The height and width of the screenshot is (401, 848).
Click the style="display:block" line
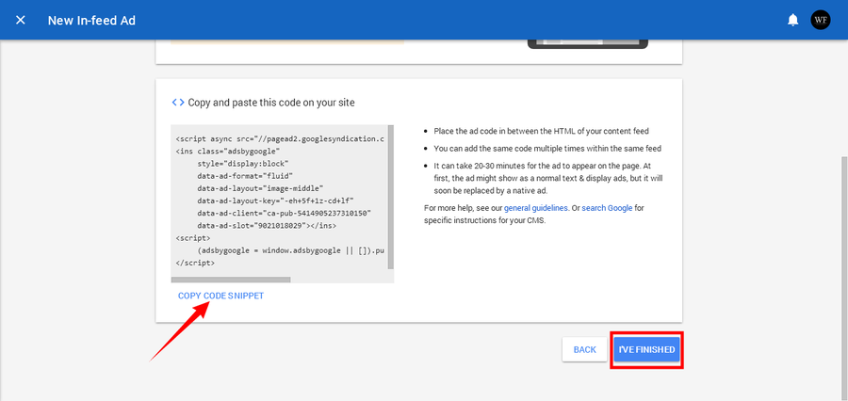(243, 163)
